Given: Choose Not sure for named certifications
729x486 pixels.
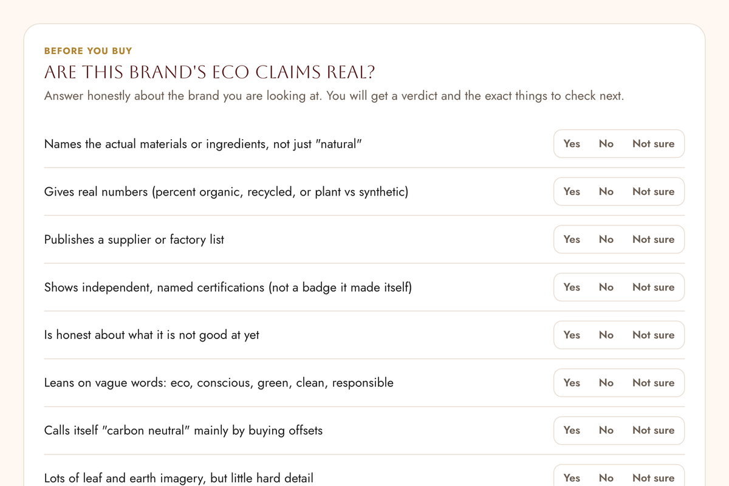Looking at the screenshot, I should pos(653,287).
